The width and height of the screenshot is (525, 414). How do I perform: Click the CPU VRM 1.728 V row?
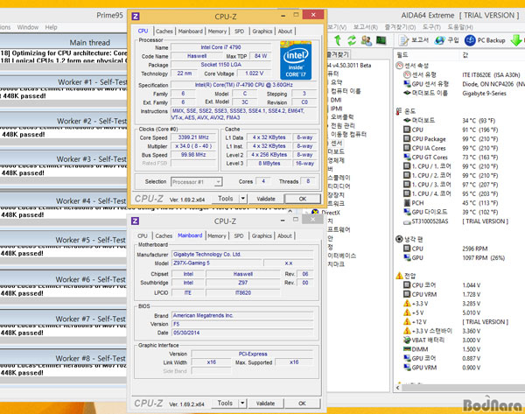pyautogui.click(x=458, y=294)
